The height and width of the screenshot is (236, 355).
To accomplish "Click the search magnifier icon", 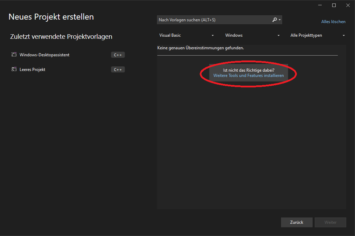I will point(274,20).
